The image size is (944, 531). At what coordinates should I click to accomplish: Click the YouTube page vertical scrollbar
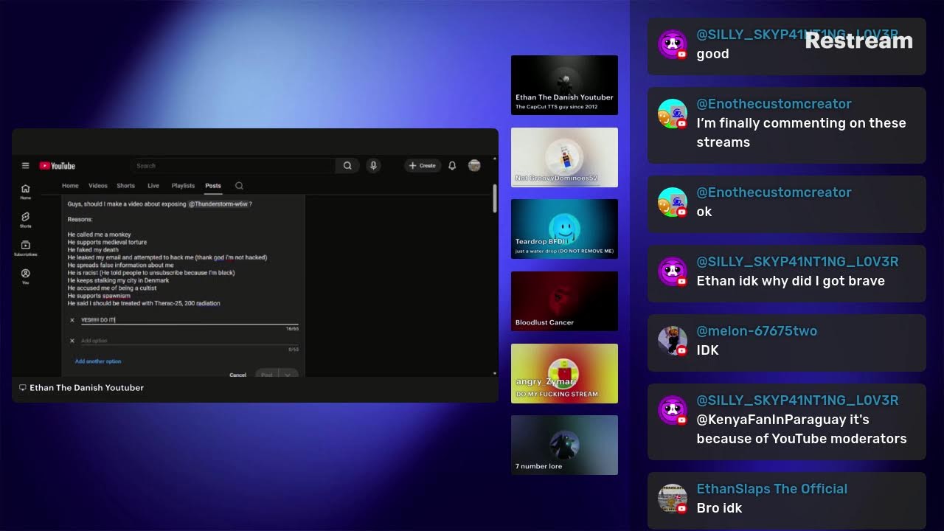click(494, 199)
